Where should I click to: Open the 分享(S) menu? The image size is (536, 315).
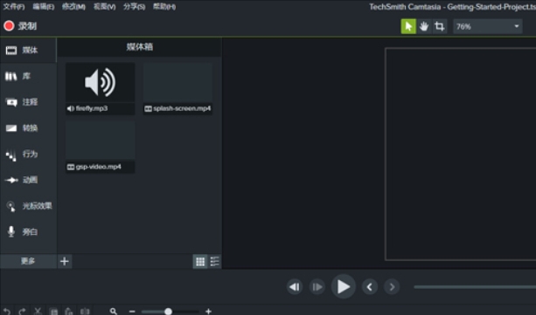[x=134, y=7]
